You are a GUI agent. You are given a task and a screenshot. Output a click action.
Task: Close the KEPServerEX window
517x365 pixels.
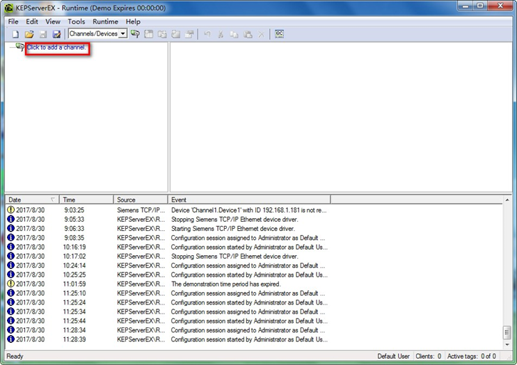tap(500, 6)
